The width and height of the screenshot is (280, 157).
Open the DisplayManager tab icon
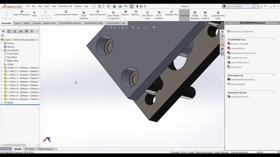(x=27, y=31)
